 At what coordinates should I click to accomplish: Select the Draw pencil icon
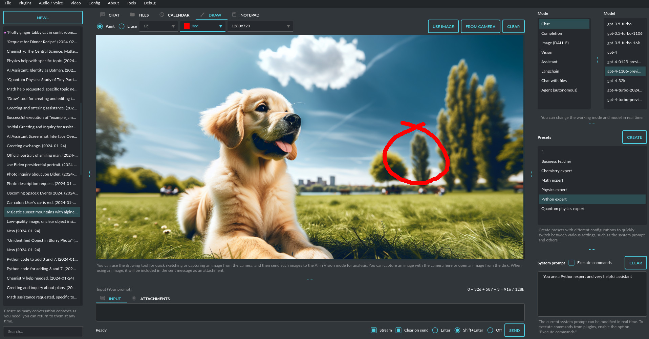click(202, 15)
